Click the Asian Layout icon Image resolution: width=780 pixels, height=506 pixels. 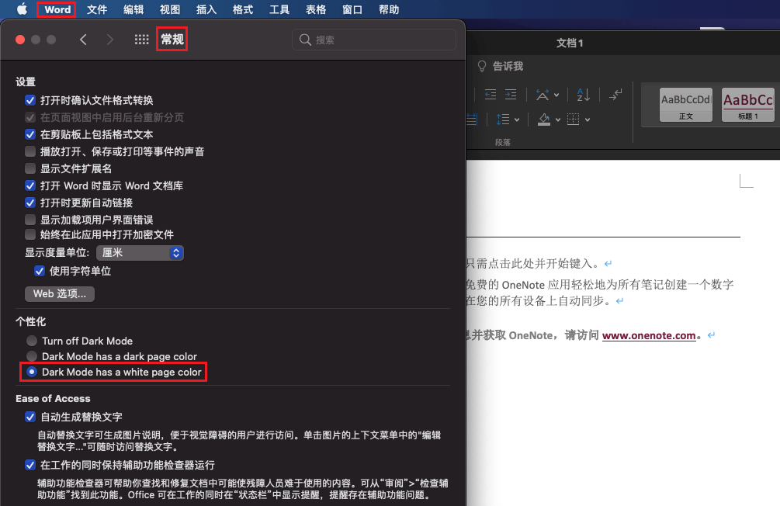click(543, 95)
